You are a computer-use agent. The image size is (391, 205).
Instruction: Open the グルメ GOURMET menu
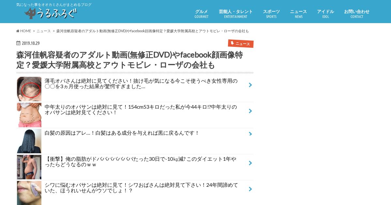click(x=201, y=14)
